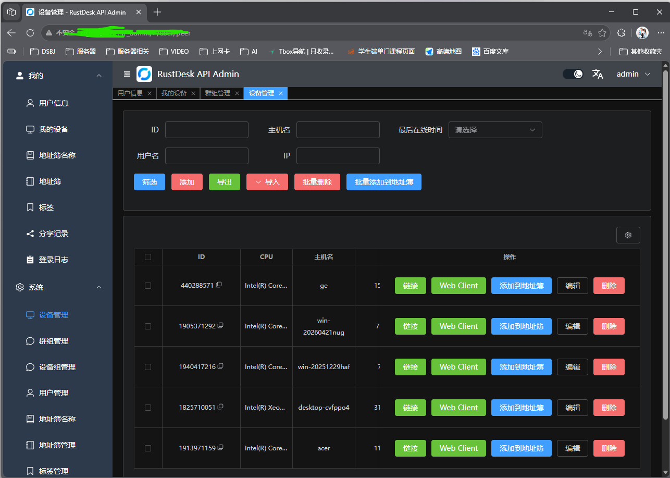Viewport: 670px width, 478px height.
Task: Toggle the dark mode switch
Action: point(573,74)
